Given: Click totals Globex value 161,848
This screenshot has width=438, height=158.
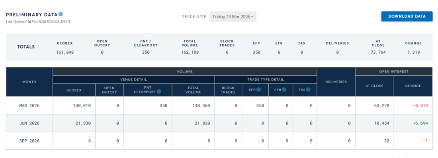Looking at the screenshot, I should pos(65,52).
